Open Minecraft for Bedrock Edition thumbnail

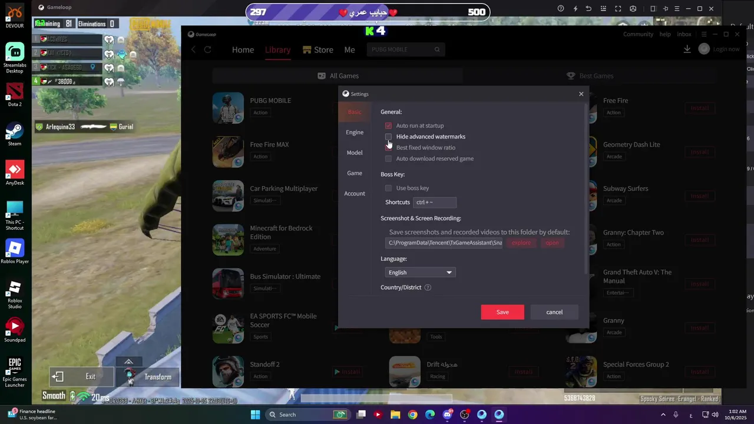pos(228,240)
